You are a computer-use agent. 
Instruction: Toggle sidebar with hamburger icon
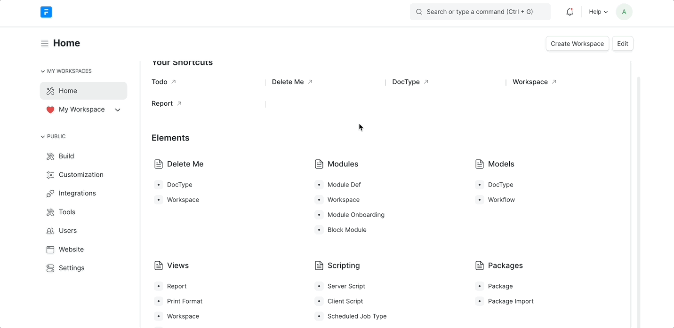45,44
